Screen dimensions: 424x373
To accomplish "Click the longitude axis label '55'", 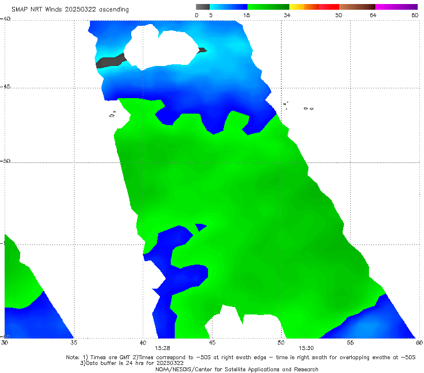I will 350,343.
